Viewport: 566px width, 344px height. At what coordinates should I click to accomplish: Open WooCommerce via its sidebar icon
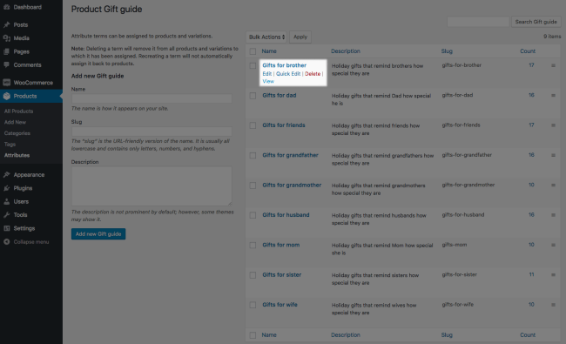(6, 83)
